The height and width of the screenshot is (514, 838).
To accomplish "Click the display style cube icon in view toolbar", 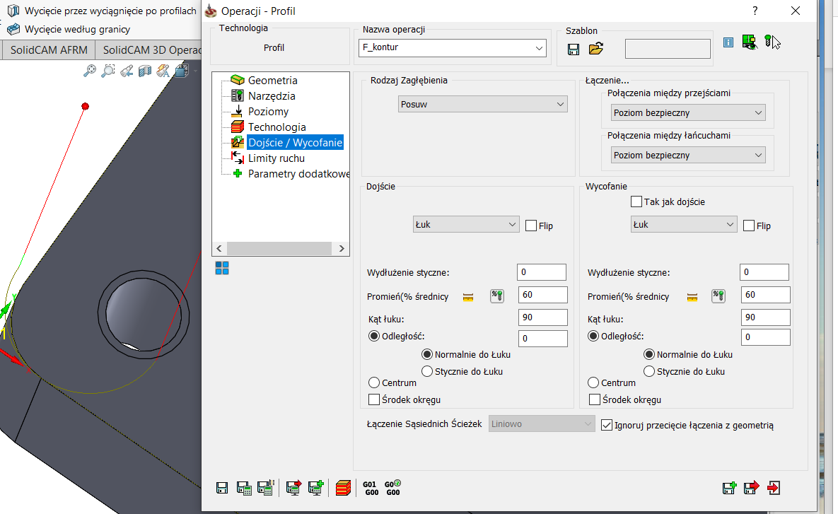I will click(182, 70).
